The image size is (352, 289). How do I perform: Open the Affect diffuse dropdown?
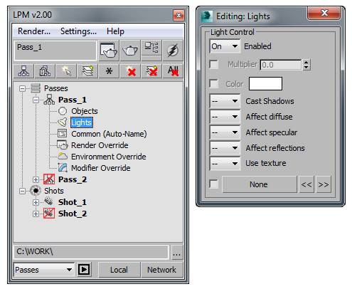click(x=225, y=117)
